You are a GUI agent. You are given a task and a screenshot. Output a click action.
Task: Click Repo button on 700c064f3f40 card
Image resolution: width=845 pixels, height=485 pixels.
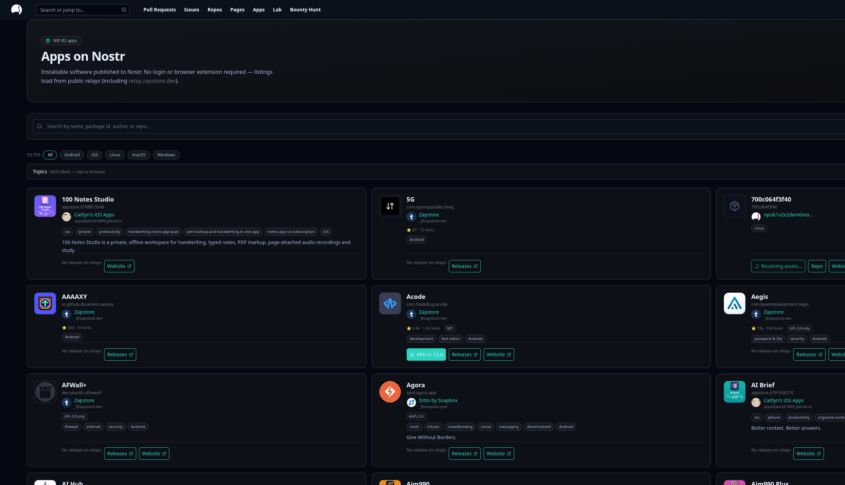pos(817,266)
